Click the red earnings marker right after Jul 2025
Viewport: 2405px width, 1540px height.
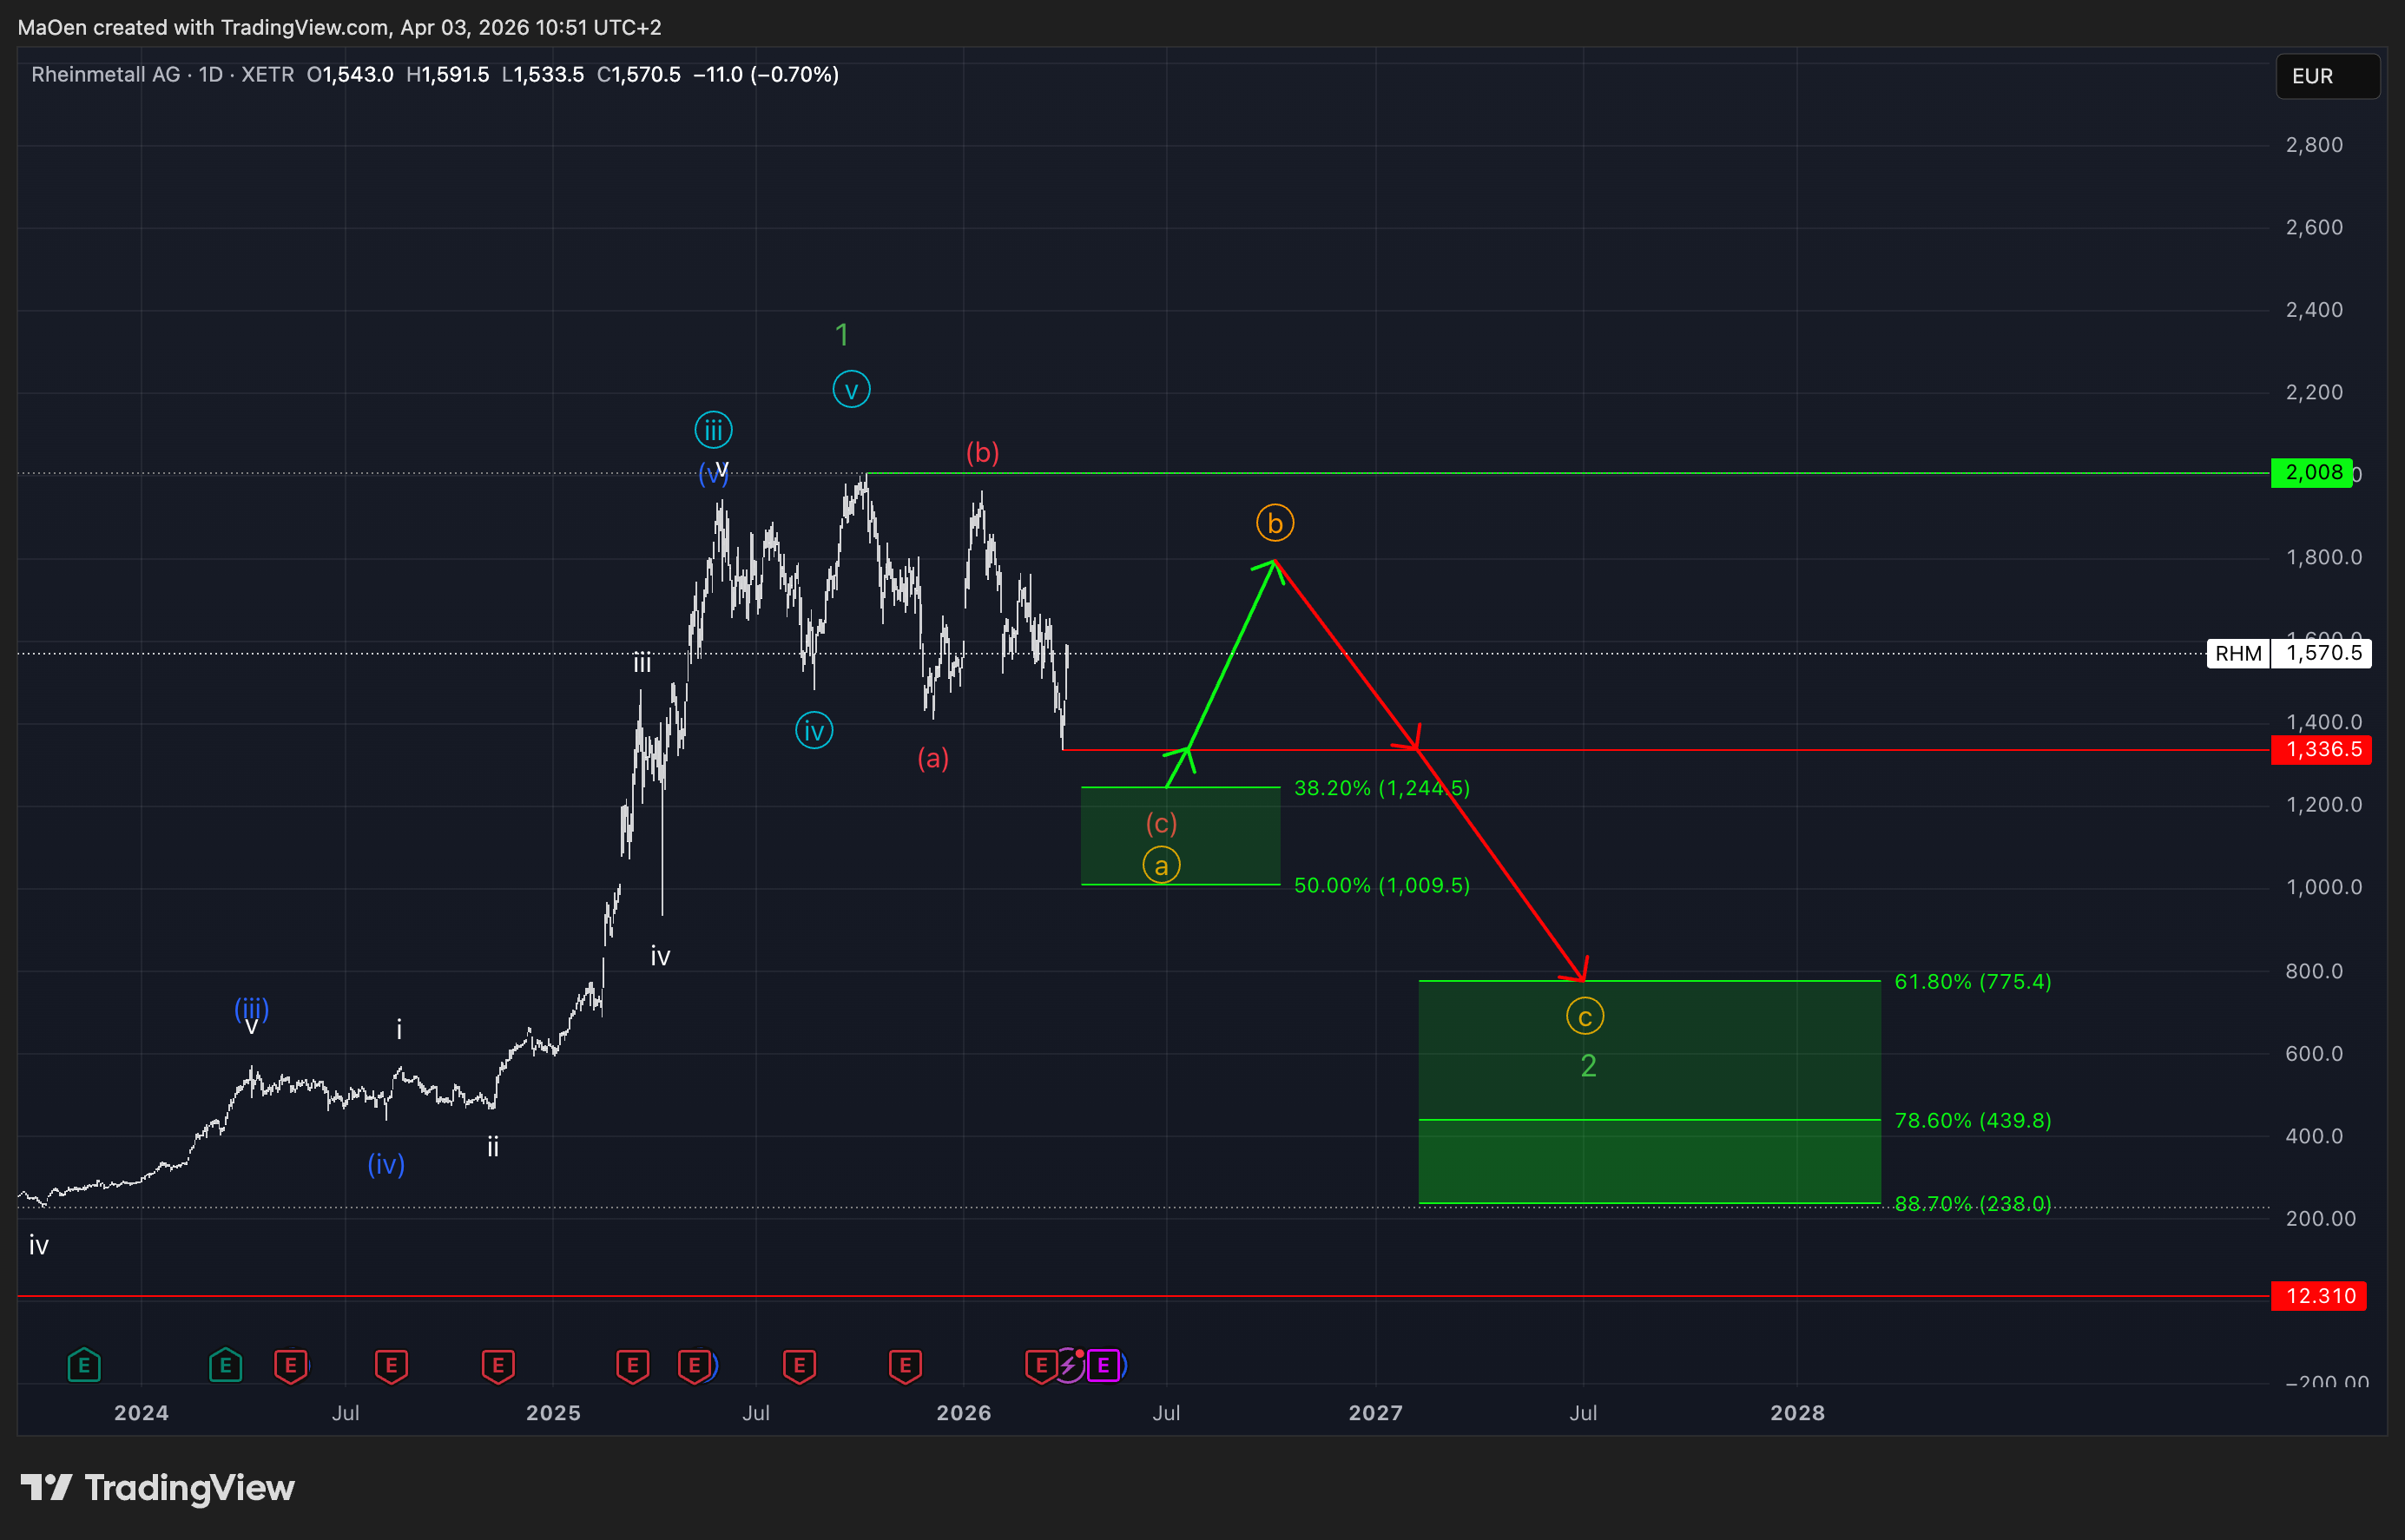pos(799,1365)
